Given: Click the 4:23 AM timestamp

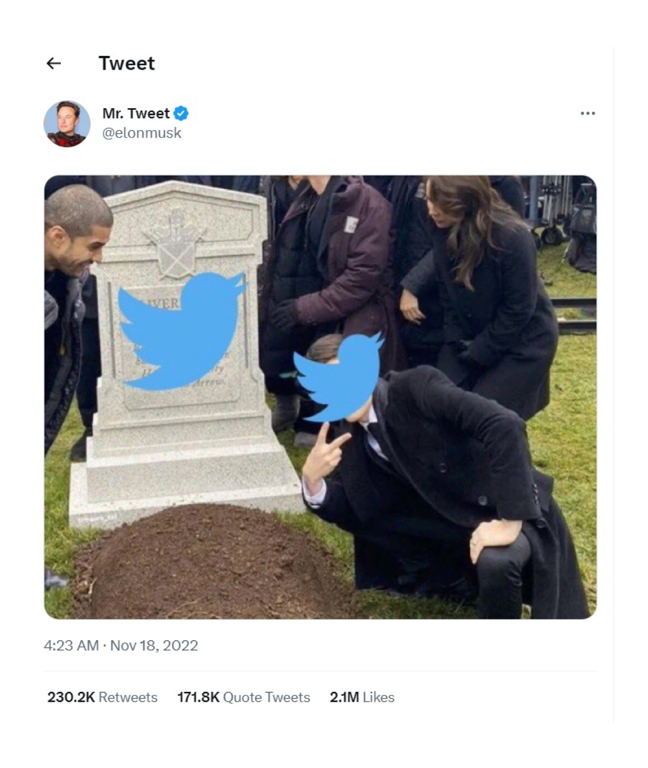Looking at the screenshot, I should [x=71, y=646].
